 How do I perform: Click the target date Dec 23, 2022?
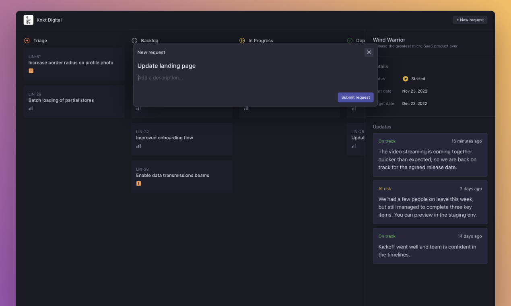point(414,103)
